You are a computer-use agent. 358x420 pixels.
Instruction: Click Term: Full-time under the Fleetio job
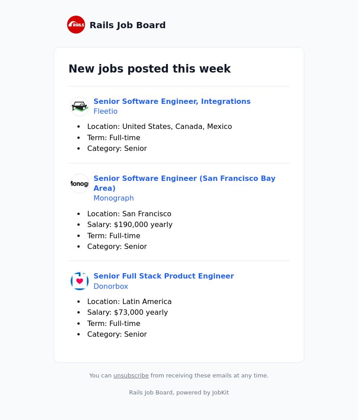(114, 137)
